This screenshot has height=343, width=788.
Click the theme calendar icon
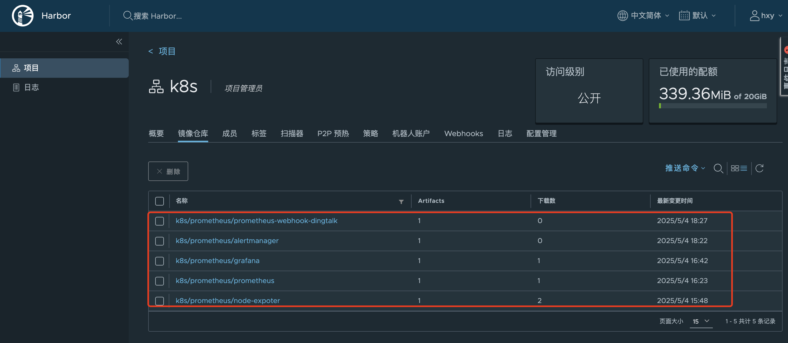click(x=684, y=16)
